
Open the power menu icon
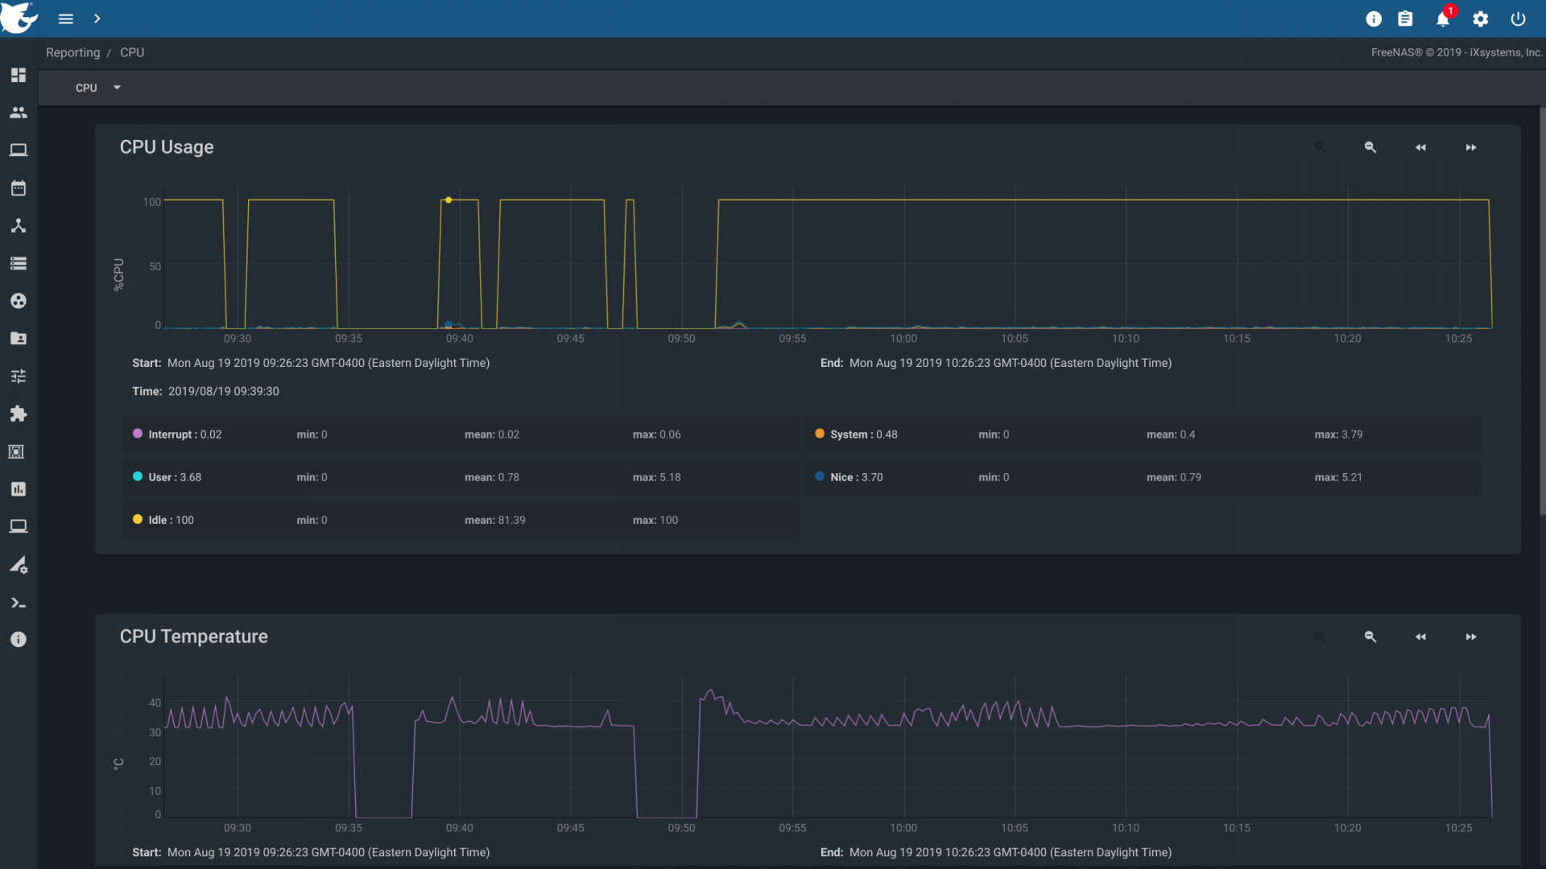tap(1518, 19)
